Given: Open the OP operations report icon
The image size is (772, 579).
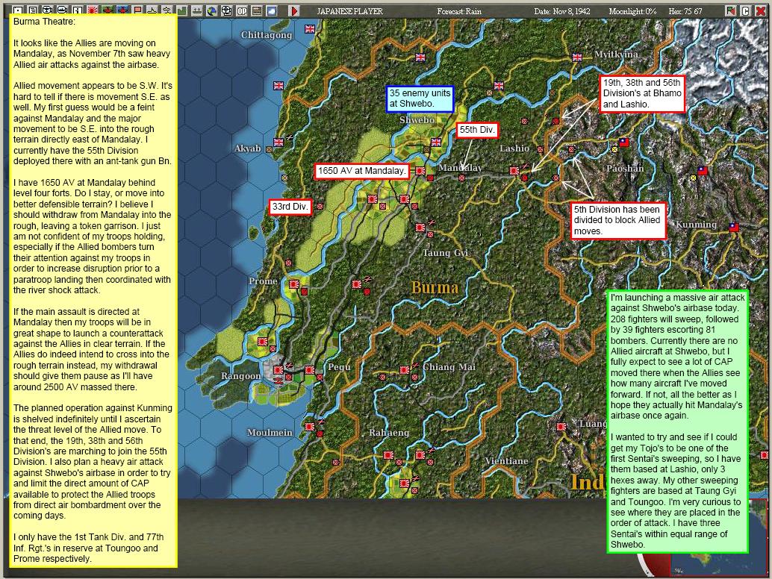Looking at the screenshot, I should [x=241, y=10].
